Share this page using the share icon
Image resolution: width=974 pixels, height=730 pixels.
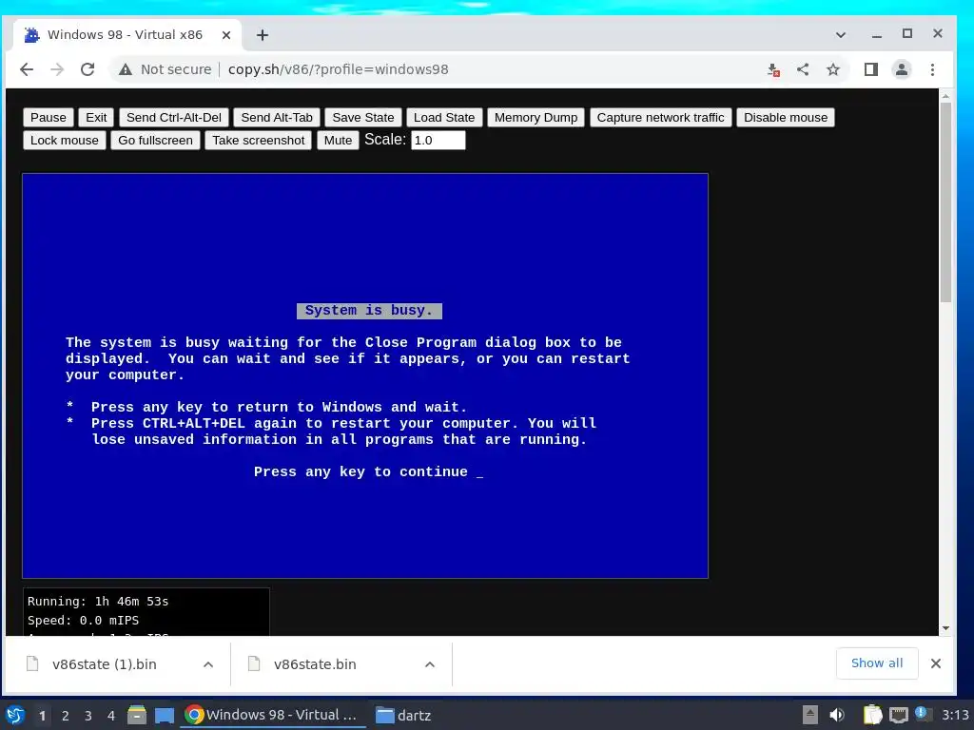pos(803,69)
